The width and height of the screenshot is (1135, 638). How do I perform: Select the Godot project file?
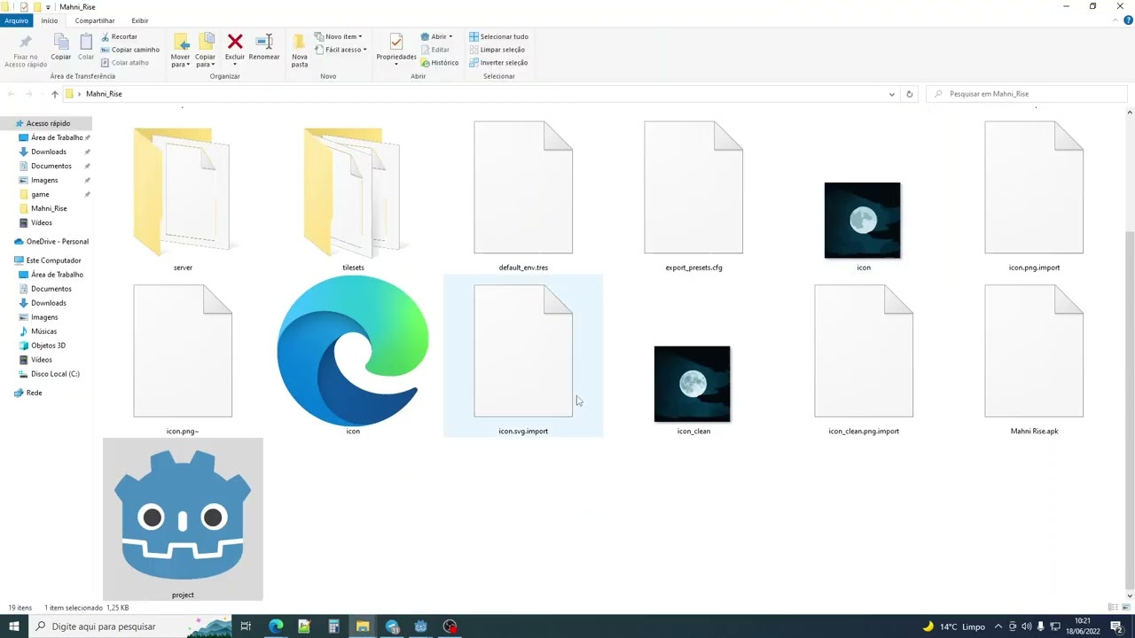(x=183, y=520)
